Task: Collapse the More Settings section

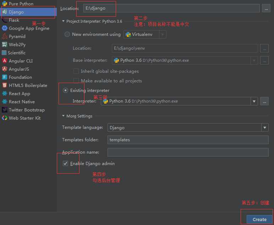Action: [63, 116]
